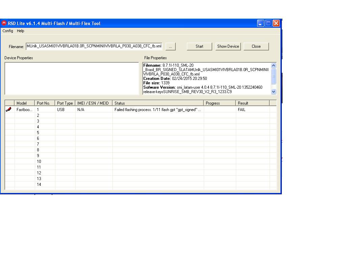
Task: Click port number 1 cell
Action: [45, 110]
